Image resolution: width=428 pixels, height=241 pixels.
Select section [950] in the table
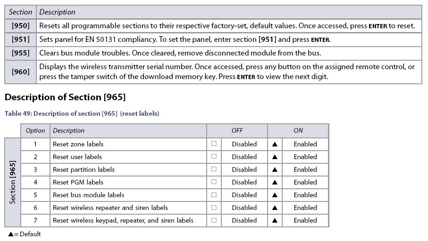click(20, 26)
